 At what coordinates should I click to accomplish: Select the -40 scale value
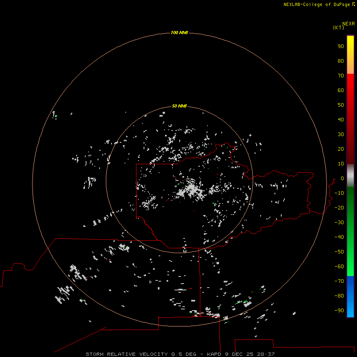(339, 237)
